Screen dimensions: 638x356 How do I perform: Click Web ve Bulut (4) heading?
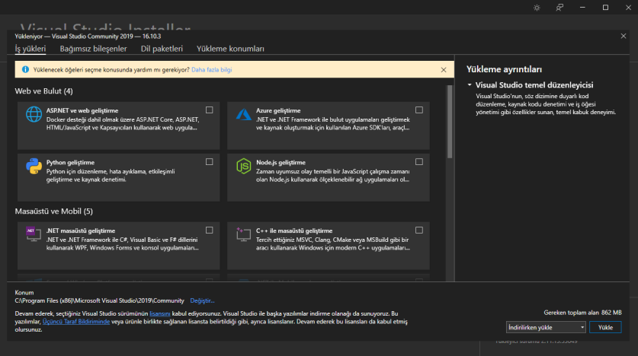(44, 91)
